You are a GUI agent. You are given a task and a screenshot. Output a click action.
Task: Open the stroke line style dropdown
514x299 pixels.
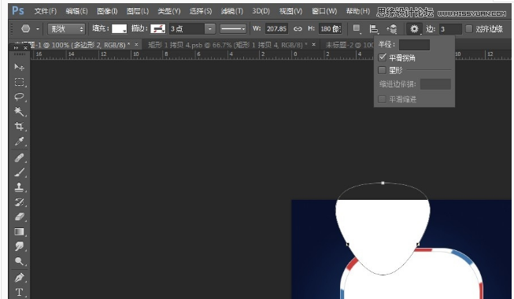pyautogui.click(x=233, y=29)
